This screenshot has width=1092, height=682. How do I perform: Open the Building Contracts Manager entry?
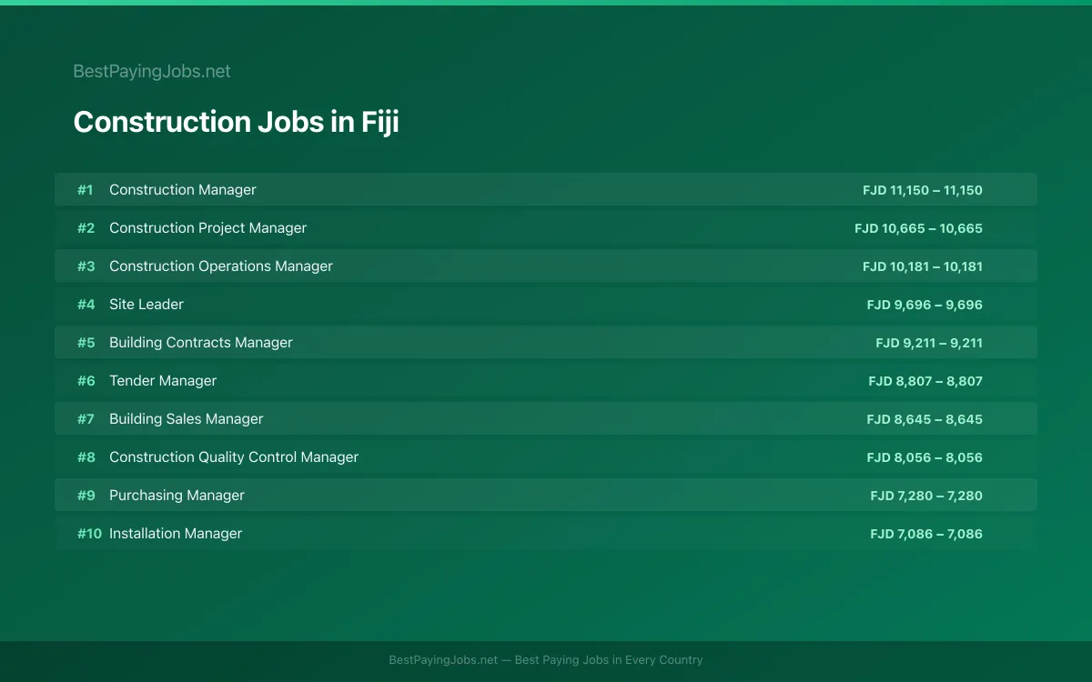tap(546, 342)
